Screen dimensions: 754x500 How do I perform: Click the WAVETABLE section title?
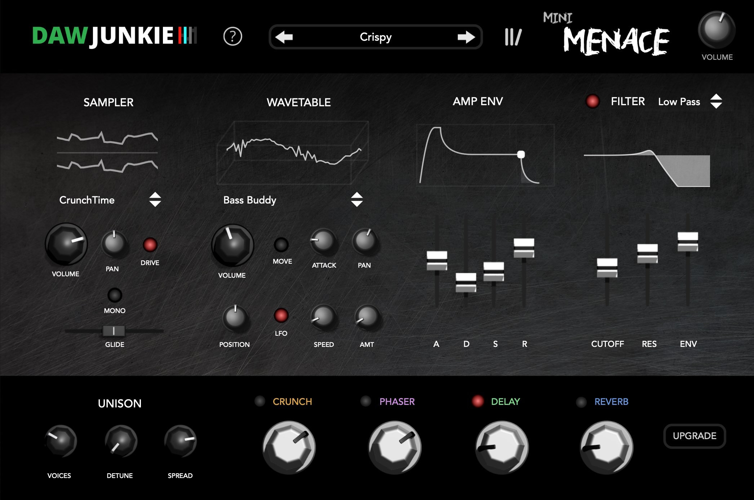click(x=299, y=102)
